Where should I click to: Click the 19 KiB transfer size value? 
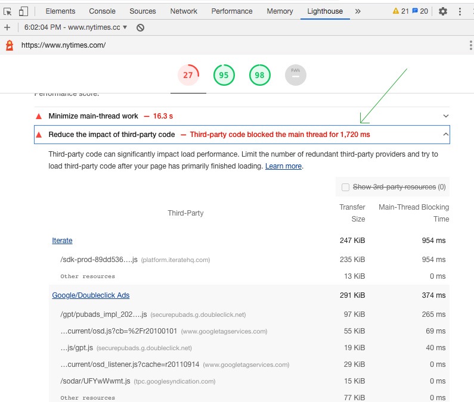pyautogui.click(x=354, y=348)
